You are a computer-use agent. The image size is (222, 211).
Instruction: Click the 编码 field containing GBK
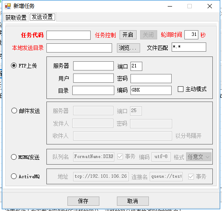[151, 90]
